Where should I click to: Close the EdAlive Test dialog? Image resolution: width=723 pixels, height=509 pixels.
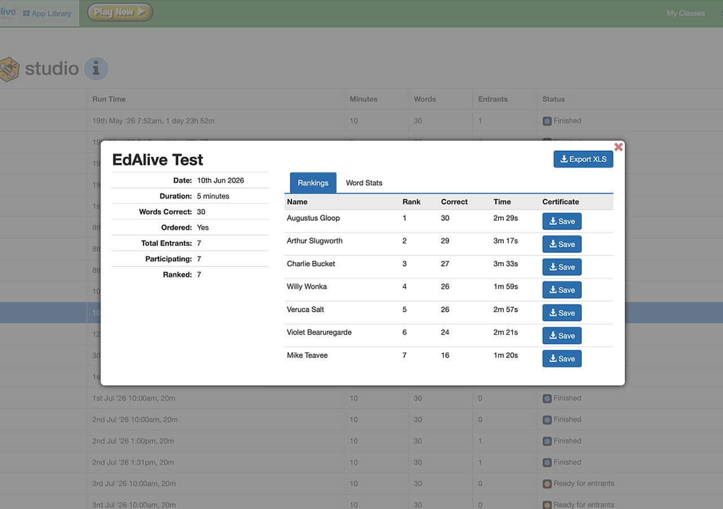tap(619, 147)
